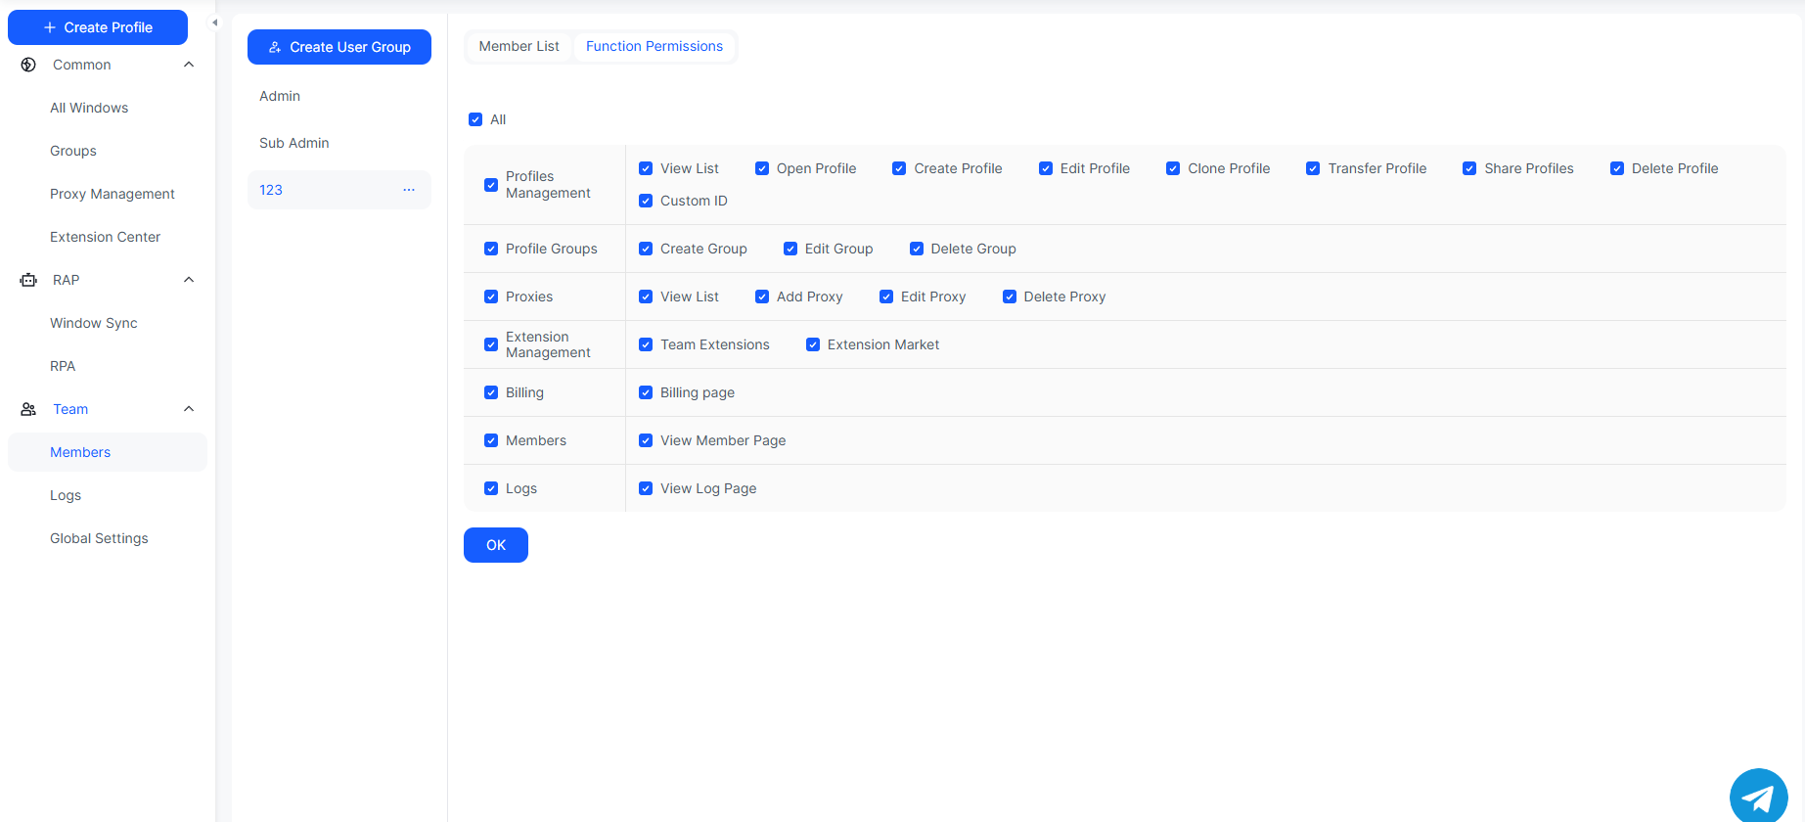The width and height of the screenshot is (1805, 822).
Task: Disable the Extension Market checkbox
Action: coord(813,344)
